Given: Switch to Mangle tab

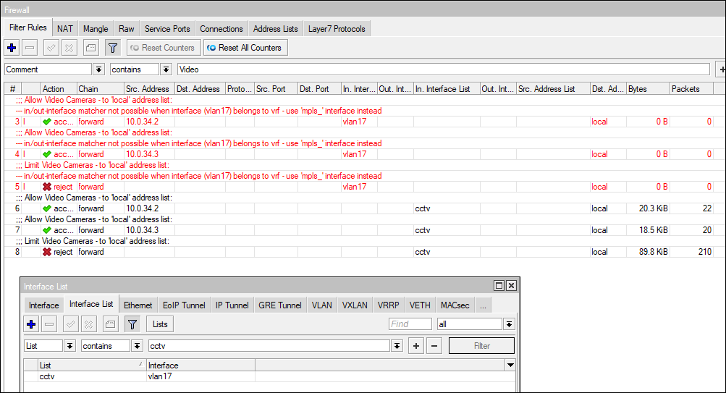Looking at the screenshot, I should (96, 29).
